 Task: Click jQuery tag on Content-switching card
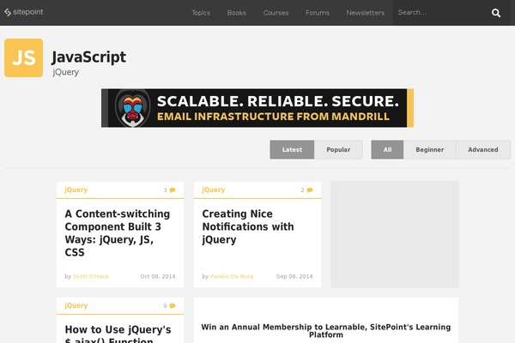pyautogui.click(x=76, y=190)
